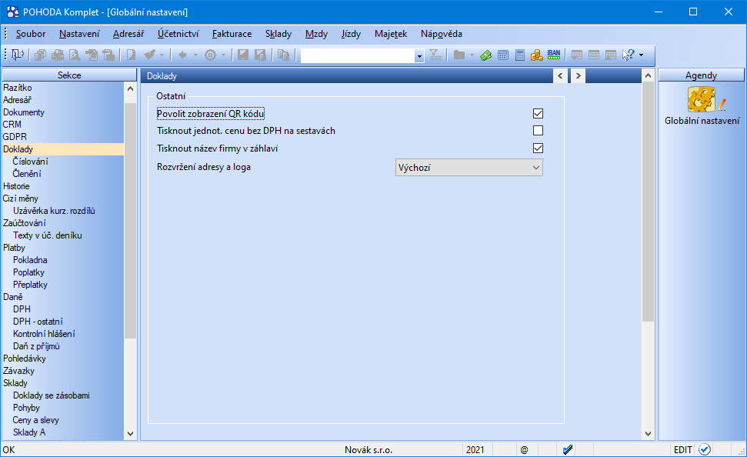
Task: Click the exit door icon in toolbar
Action: [17, 55]
